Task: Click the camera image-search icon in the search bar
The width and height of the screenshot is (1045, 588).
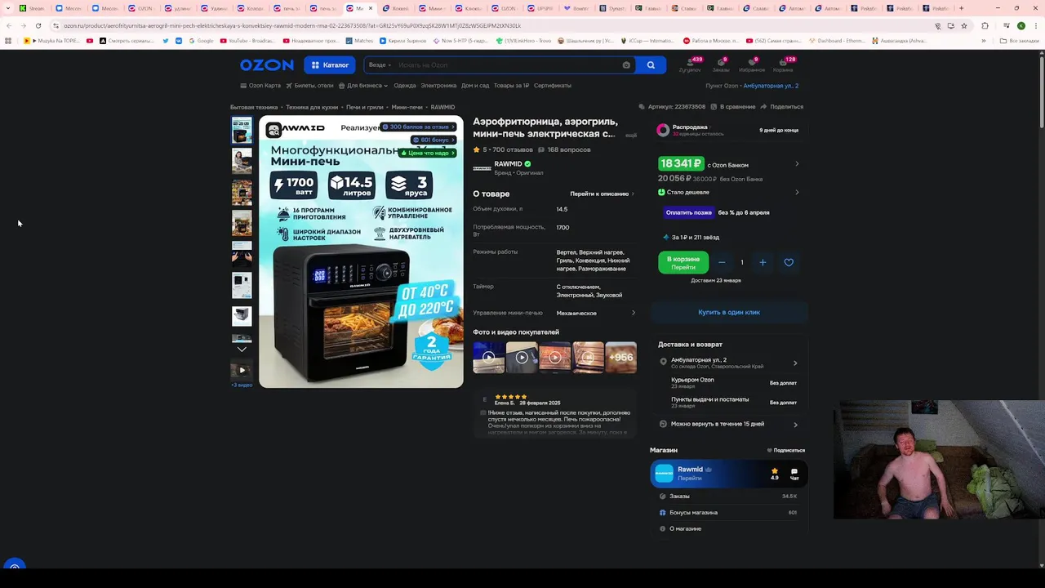Action: coord(626,65)
